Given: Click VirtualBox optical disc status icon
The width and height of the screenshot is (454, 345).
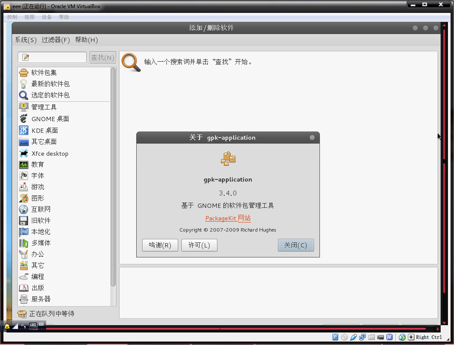Looking at the screenshot, I should point(344,337).
